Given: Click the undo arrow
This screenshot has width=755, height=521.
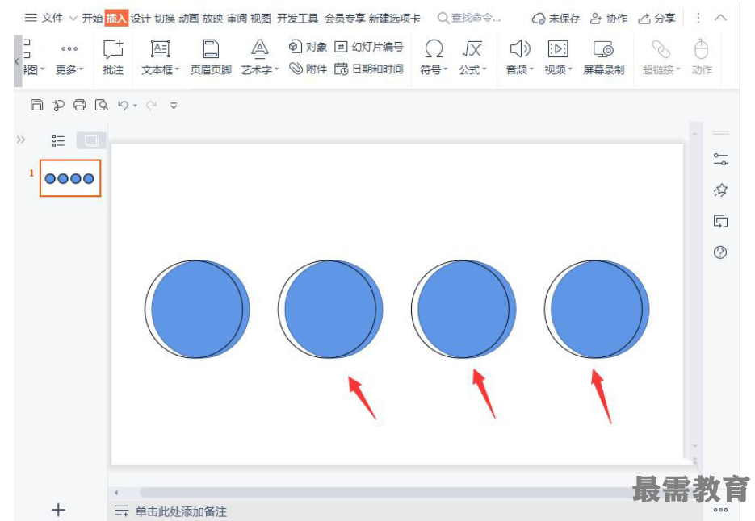Looking at the screenshot, I should click(x=124, y=105).
